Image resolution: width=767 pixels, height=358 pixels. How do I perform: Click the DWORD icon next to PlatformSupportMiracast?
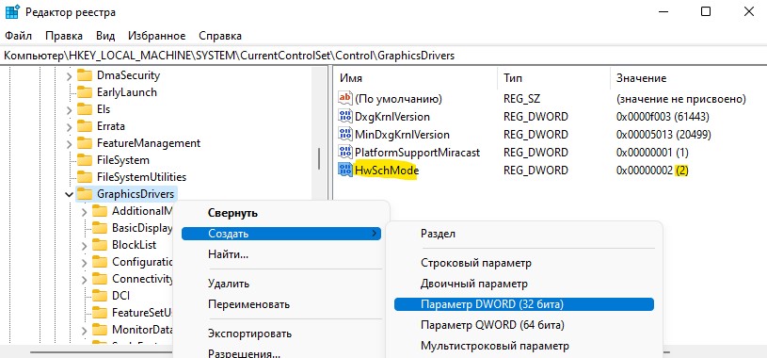(345, 152)
